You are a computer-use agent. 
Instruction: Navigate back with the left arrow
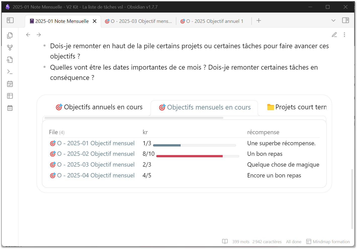click(28, 35)
